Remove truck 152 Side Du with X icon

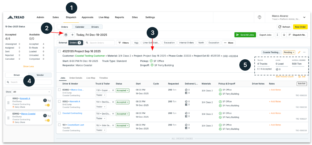point(113,125)
